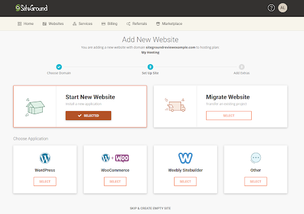Click the SiteGround logo
This screenshot has width=304, height=214.
click(x=31, y=8)
